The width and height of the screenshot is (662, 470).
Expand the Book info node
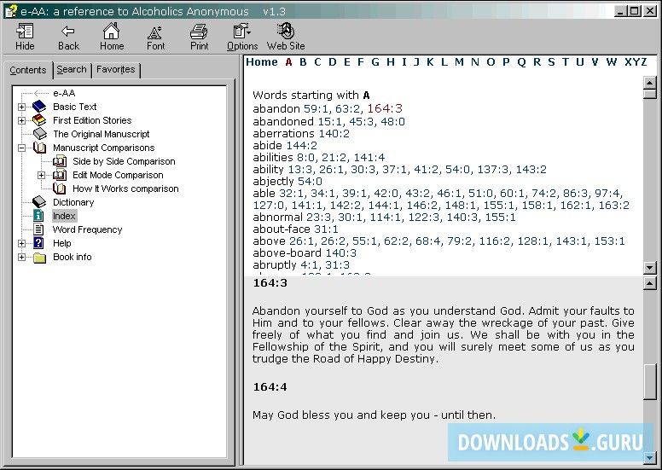click(22, 257)
